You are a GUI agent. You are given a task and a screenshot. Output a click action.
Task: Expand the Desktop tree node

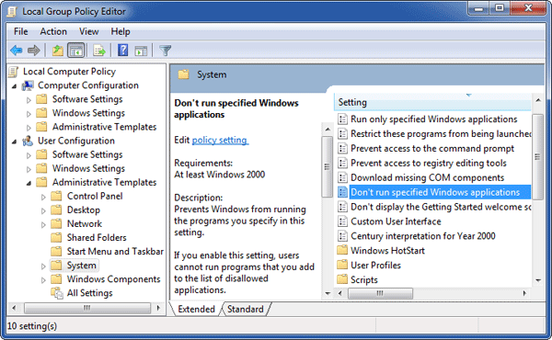[43, 211]
